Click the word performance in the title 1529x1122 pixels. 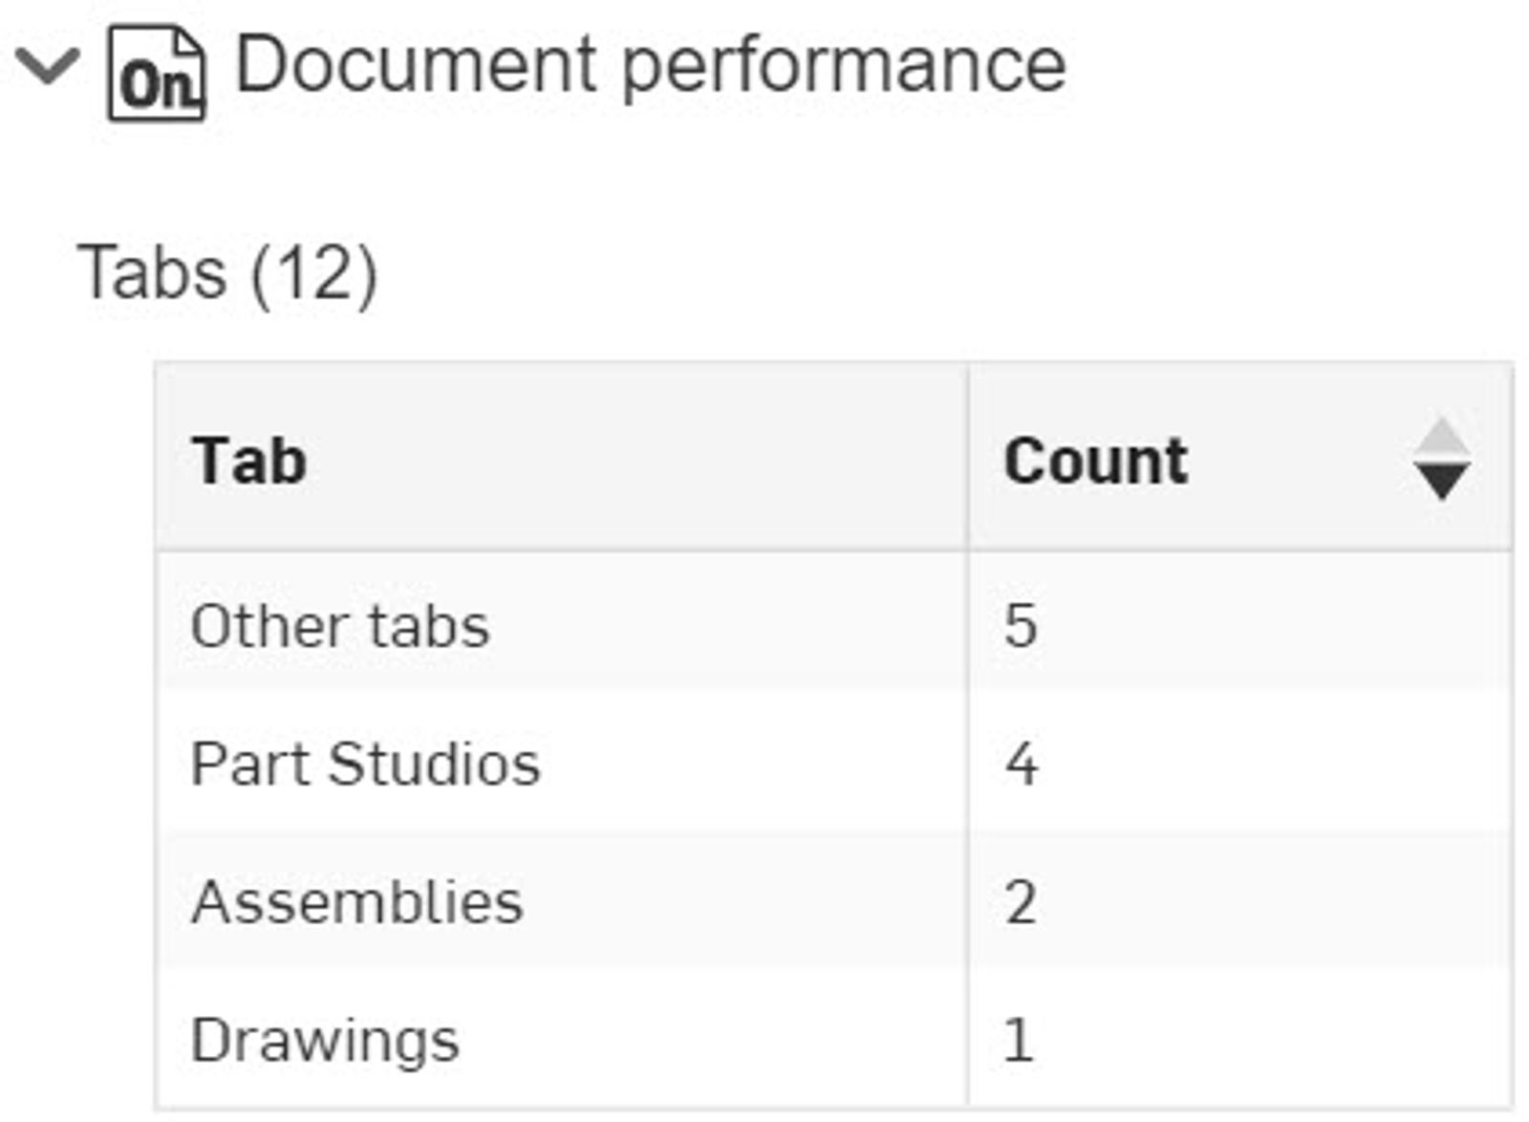844,67
